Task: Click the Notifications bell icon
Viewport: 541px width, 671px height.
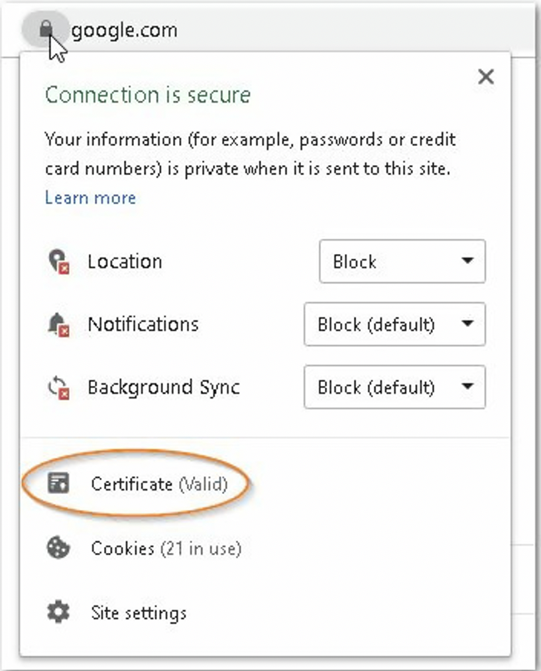Action: pyautogui.click(x=58, y=324)
